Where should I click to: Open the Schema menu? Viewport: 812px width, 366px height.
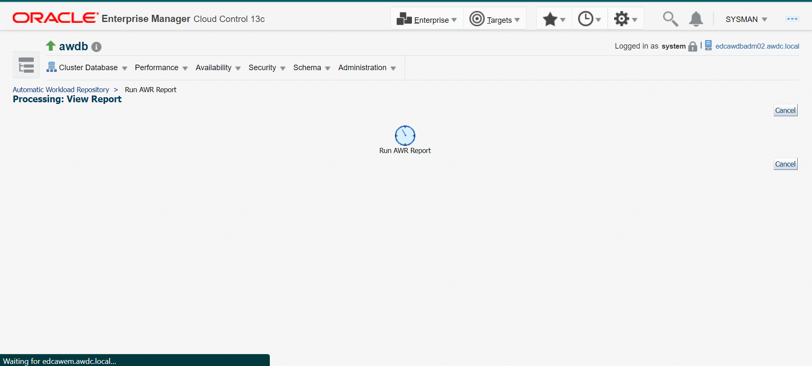click(312, 68)
